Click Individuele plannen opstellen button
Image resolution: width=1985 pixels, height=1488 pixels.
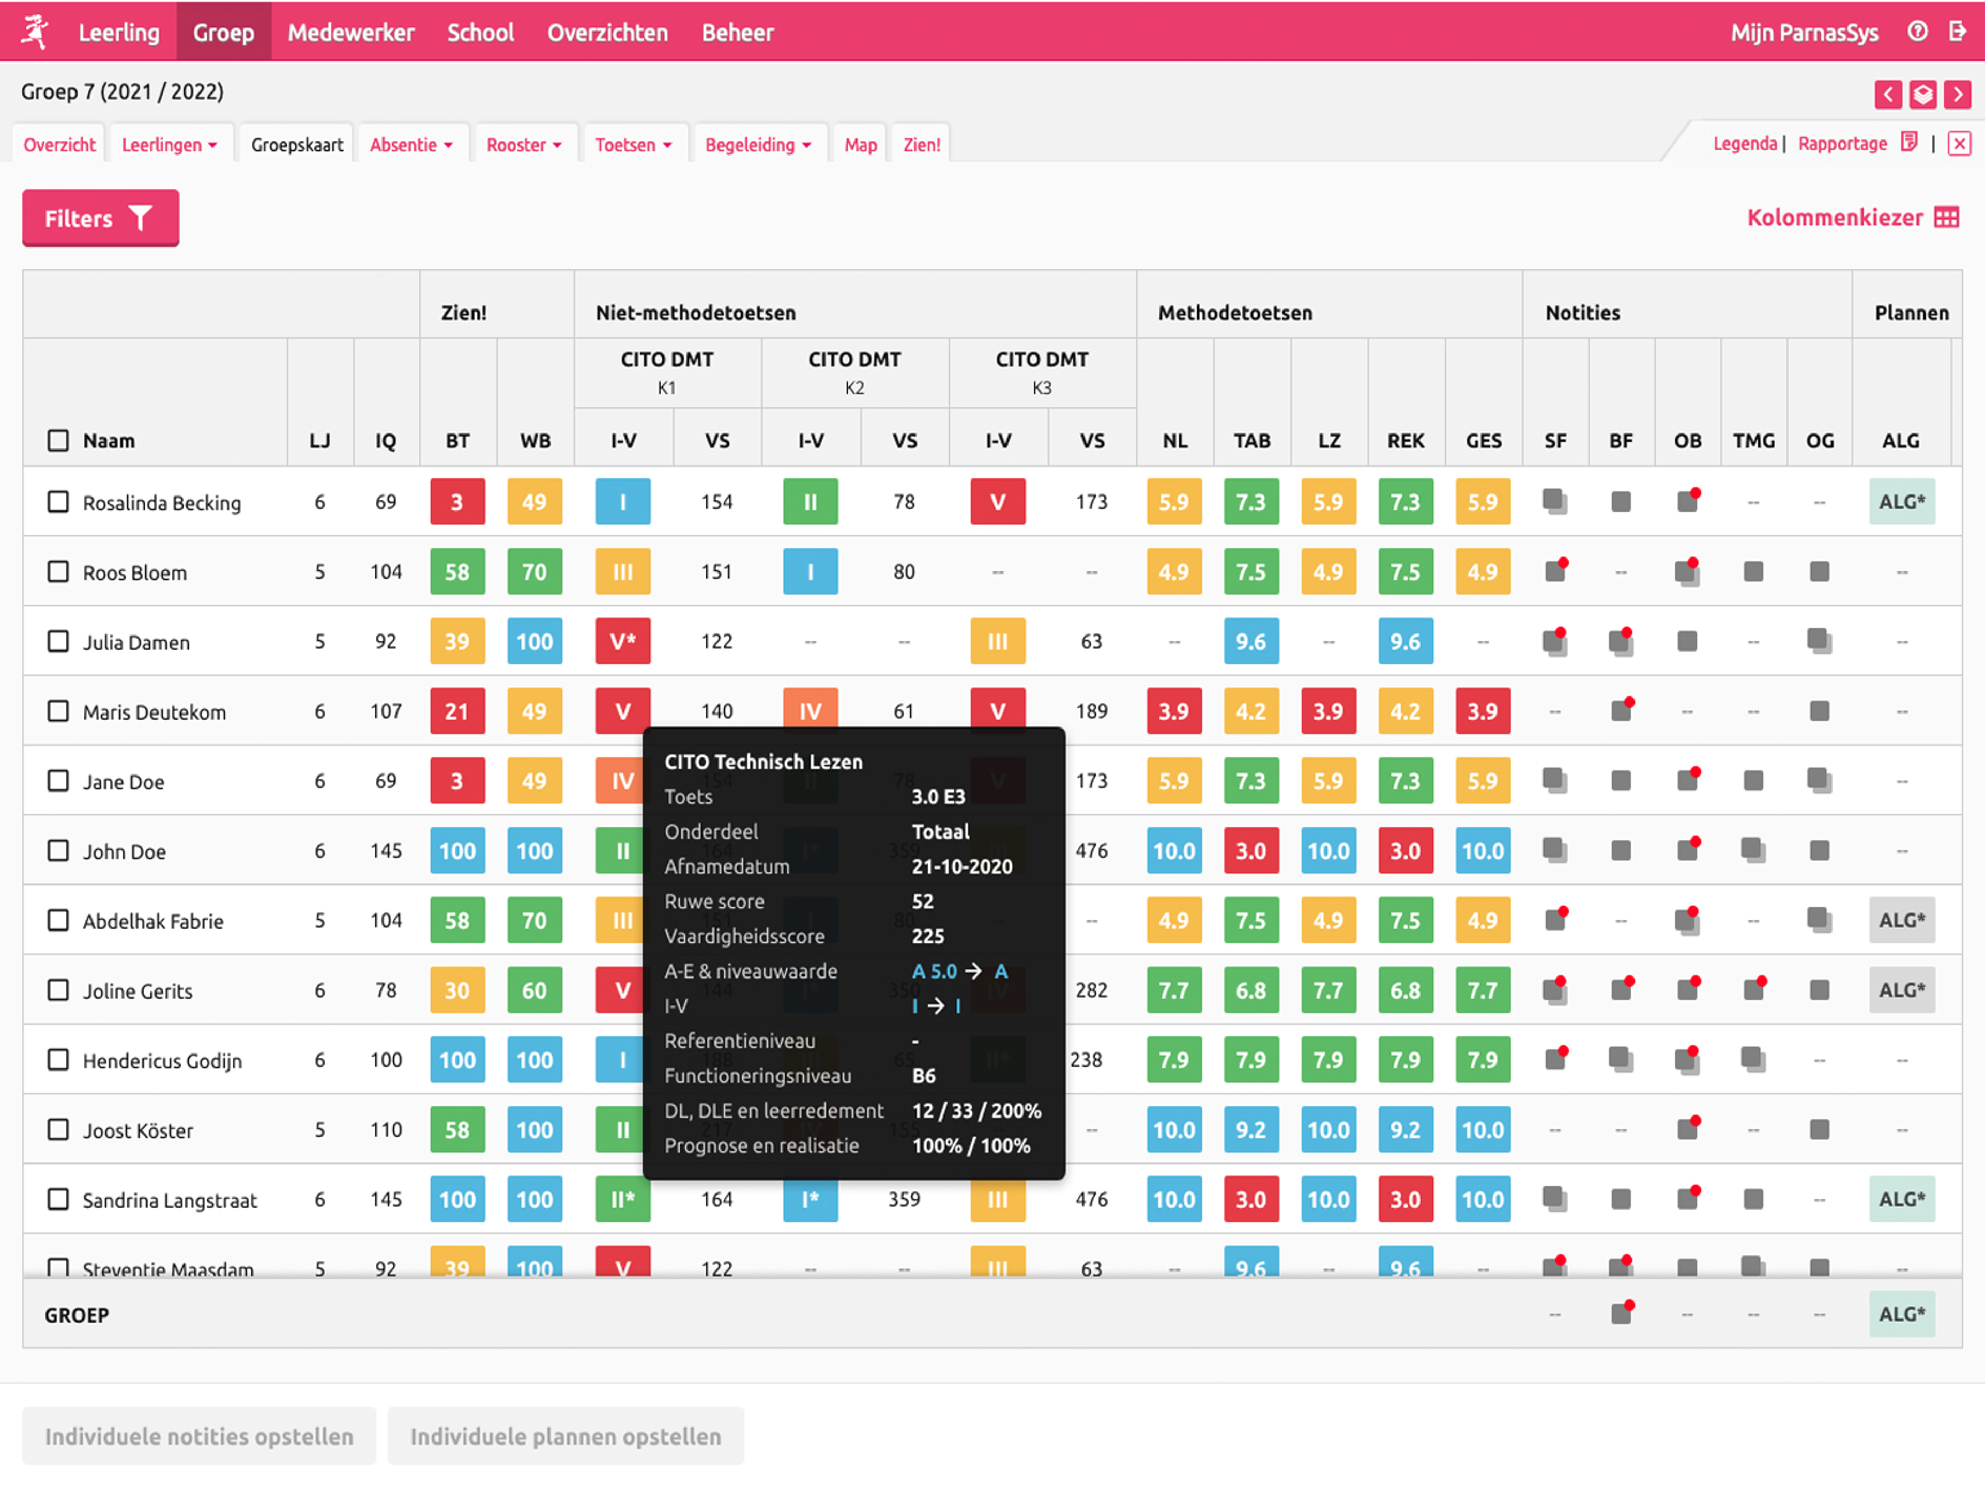coord(566,1435)
